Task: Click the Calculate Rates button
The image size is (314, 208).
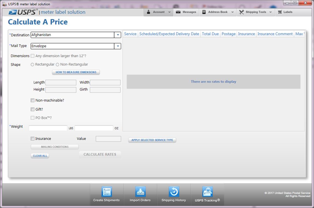Action: [100, 154]
